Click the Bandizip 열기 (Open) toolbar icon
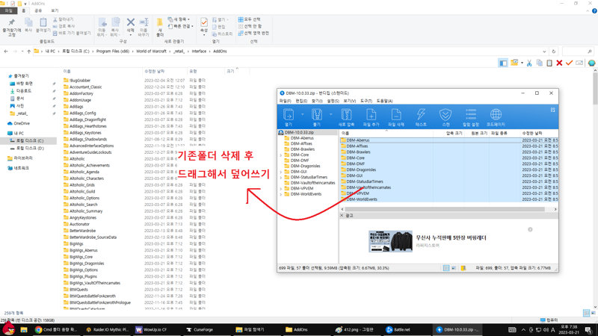This screenshot has height=336, width=598. pos(289,114)
